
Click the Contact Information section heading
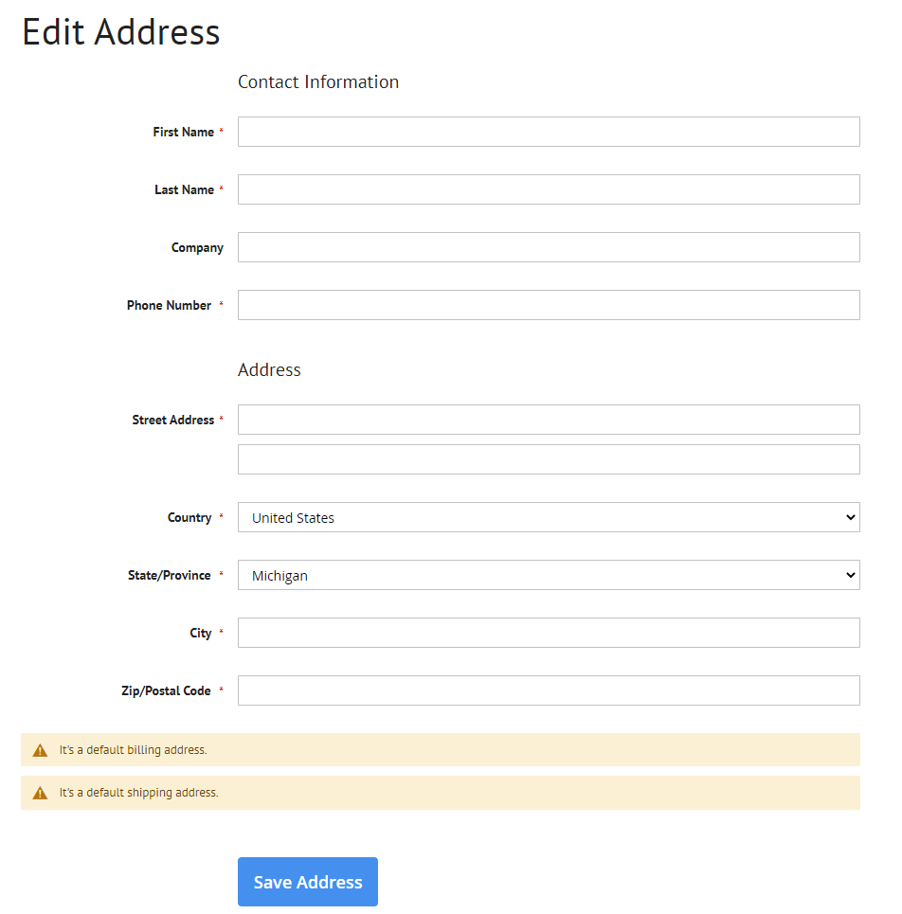pos(318,81)
